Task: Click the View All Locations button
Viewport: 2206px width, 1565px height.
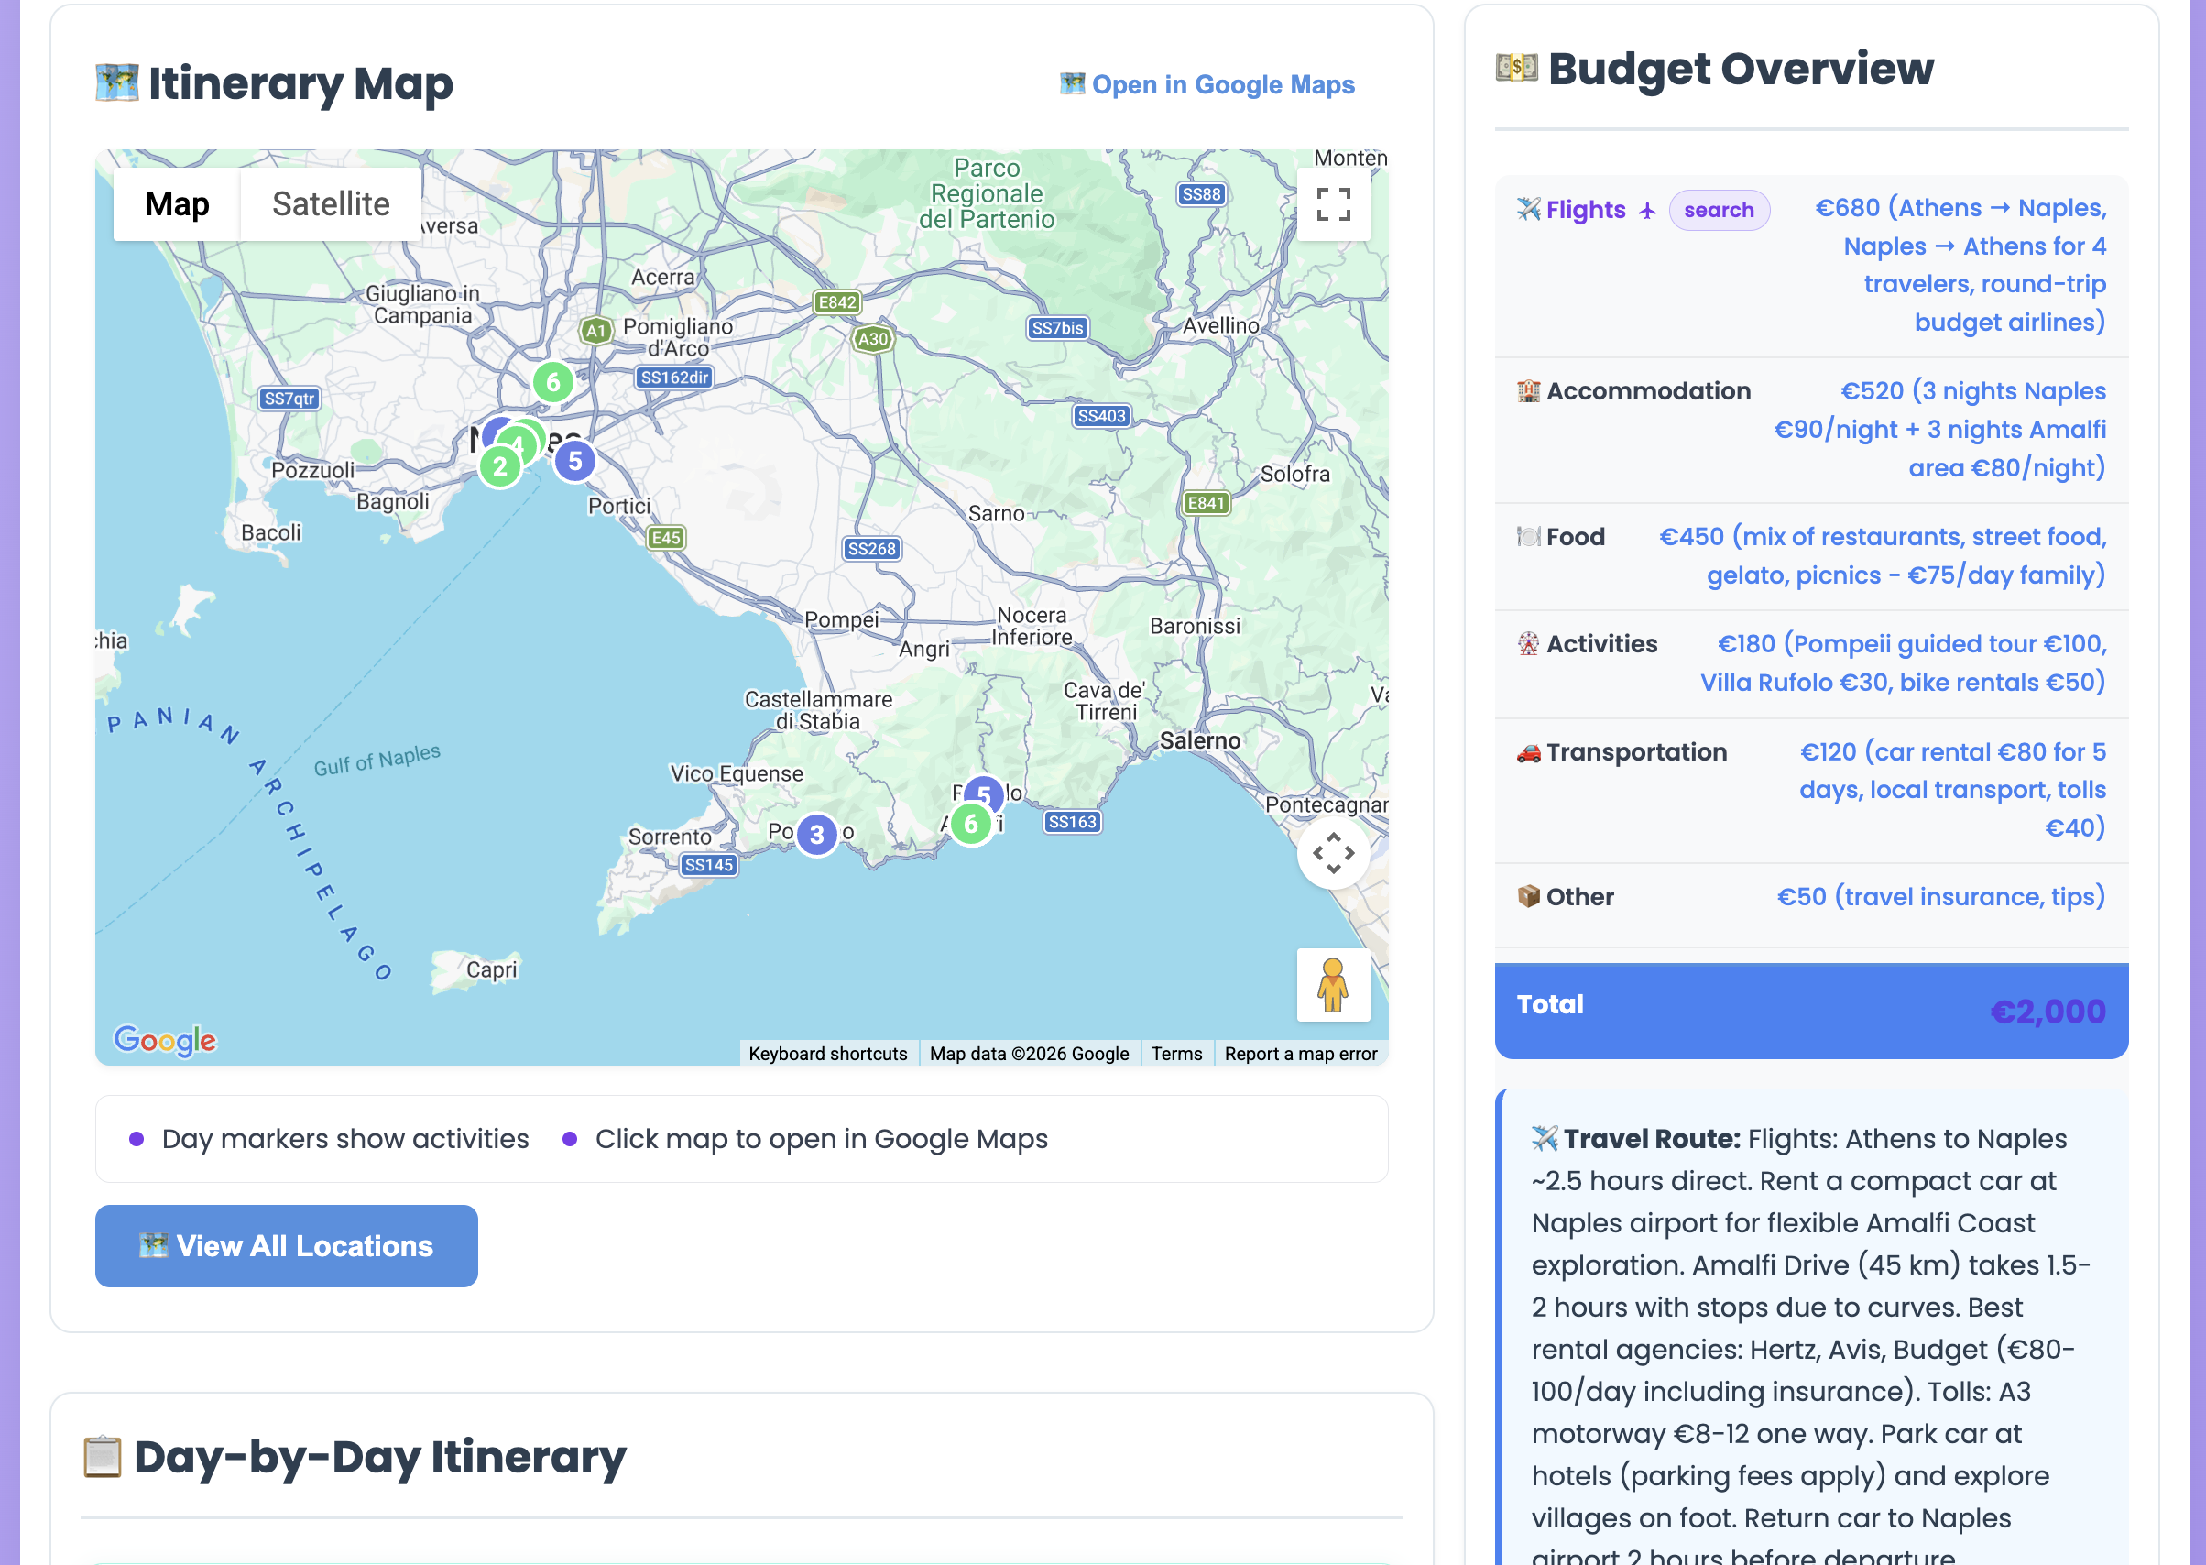Action: 286,1246
